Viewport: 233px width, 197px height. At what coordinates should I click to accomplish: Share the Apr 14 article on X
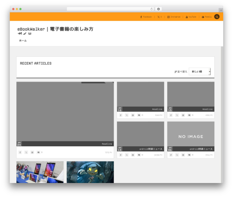(x=127, y=155)
